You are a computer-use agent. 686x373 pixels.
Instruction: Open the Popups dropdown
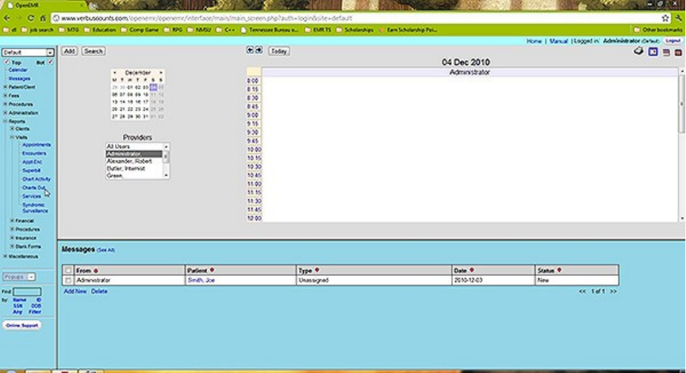point(19,277)
